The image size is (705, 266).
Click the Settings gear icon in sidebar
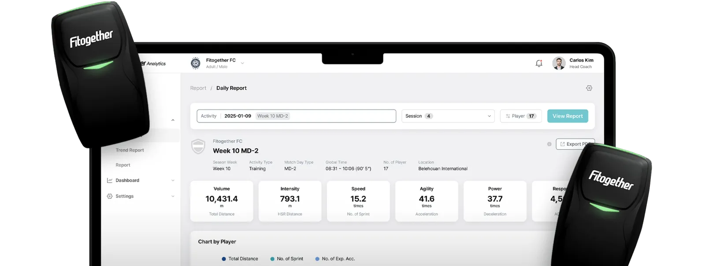[110, 196]
